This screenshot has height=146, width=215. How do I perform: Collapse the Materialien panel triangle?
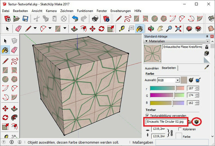146,41
